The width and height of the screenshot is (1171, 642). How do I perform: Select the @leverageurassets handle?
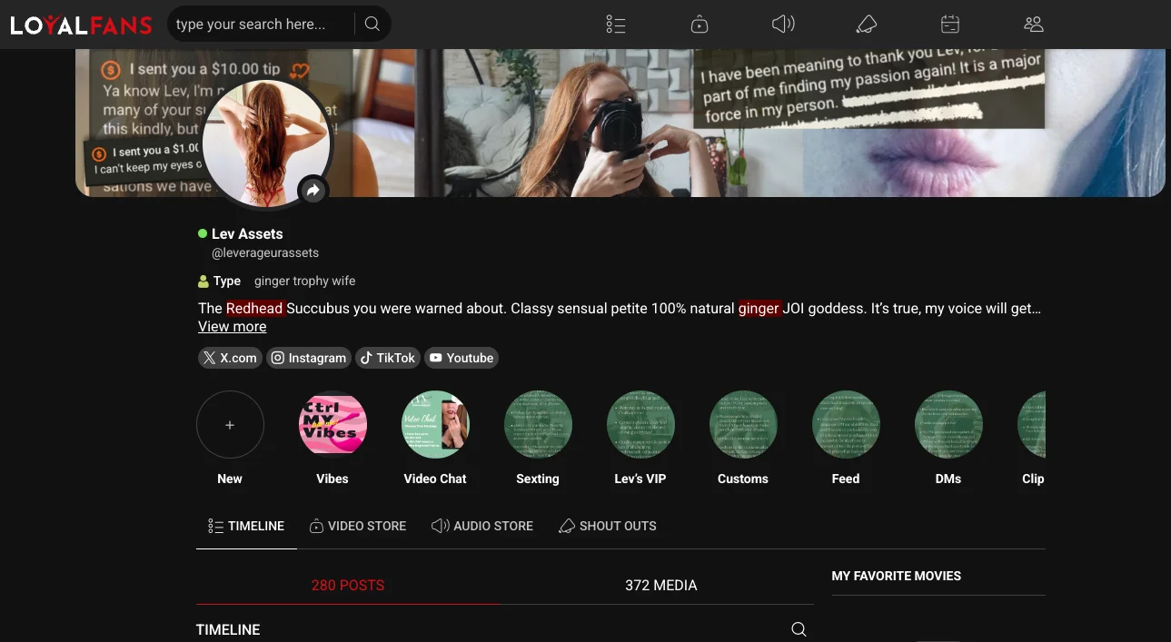(x=265, y=252)
